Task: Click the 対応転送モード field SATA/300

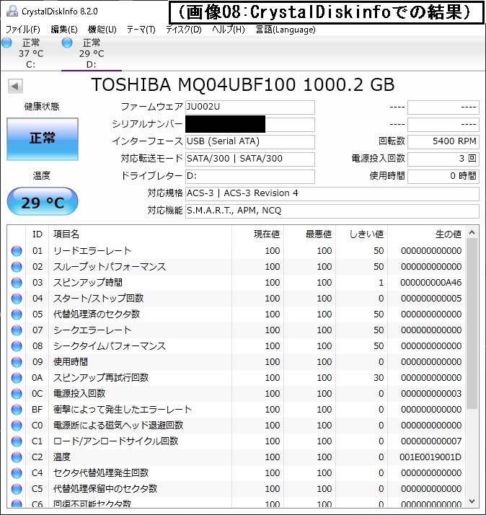Action: coord(250,159)
